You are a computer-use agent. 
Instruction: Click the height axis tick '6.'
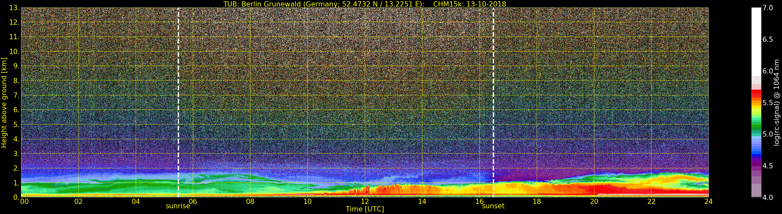coord(16,110)
